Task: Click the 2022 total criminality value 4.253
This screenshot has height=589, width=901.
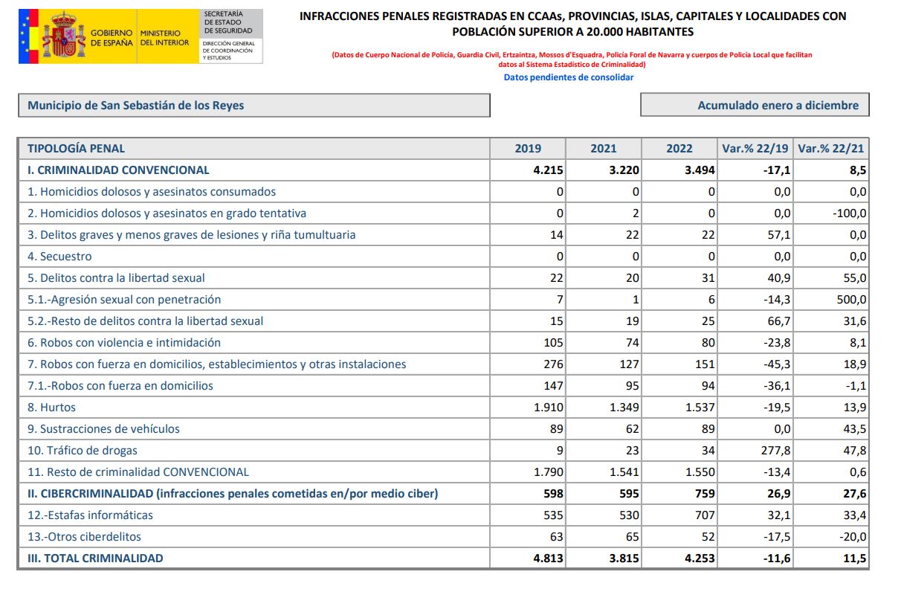Action: [x=699, y=559]
